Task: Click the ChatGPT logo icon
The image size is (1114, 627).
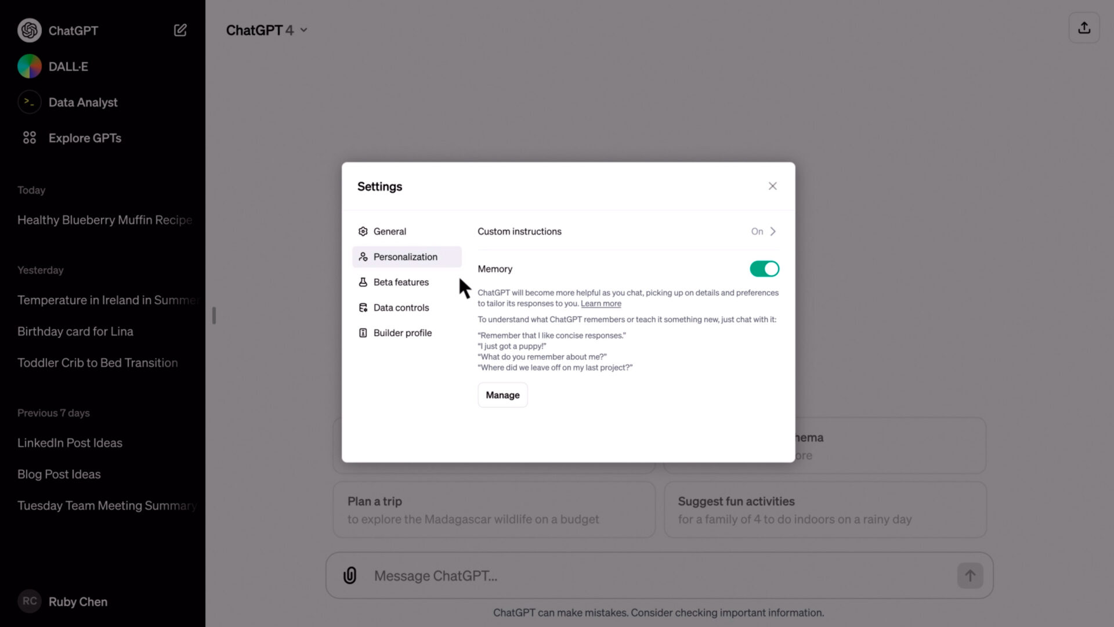Action: (x=29, y=31)
